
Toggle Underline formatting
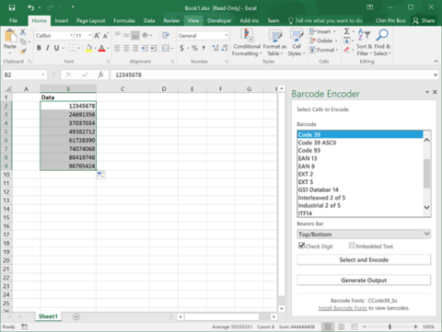point(56,48)
